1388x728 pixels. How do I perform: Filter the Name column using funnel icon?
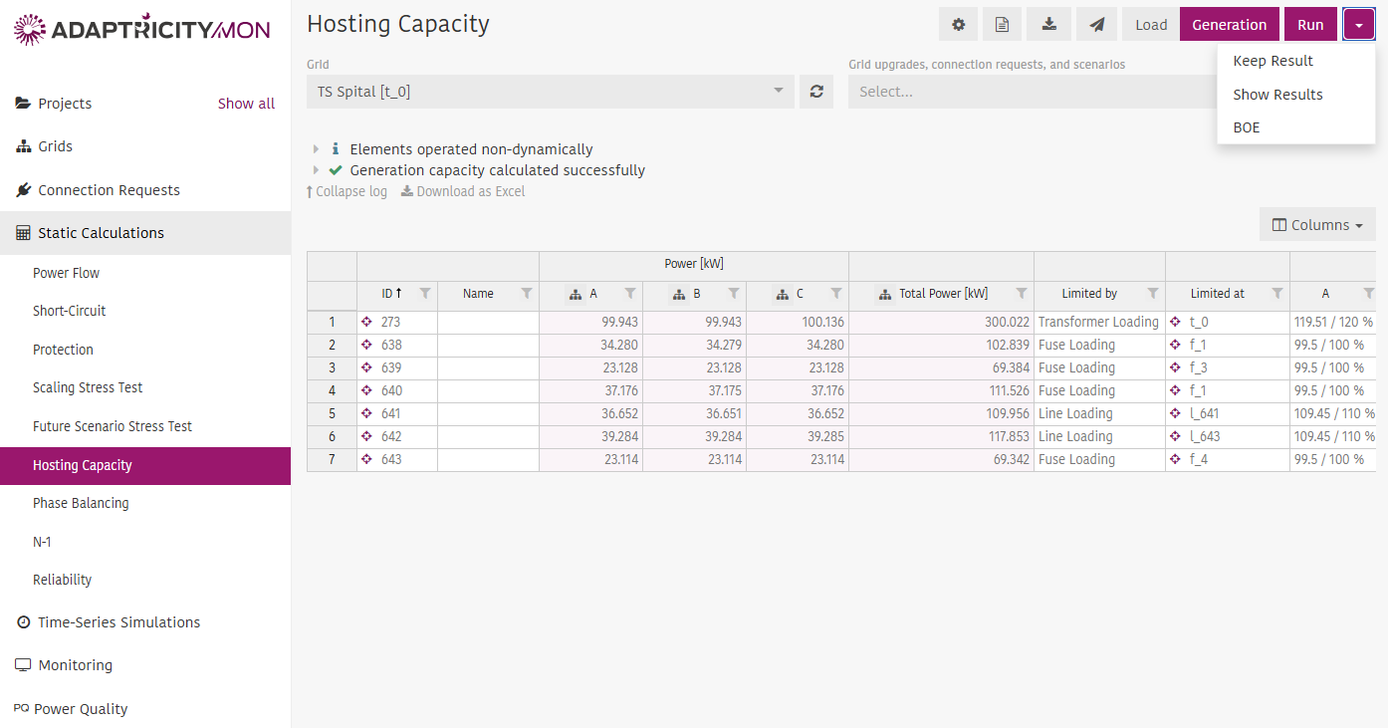pos(527,294)
